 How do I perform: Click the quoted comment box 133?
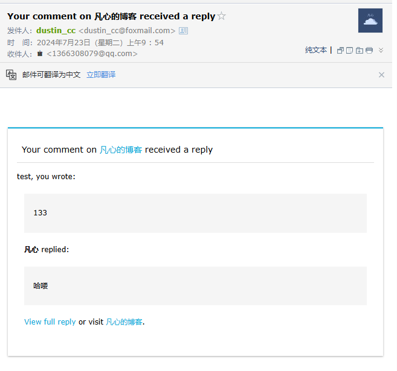pyautogui.click(x=195, y=213)
